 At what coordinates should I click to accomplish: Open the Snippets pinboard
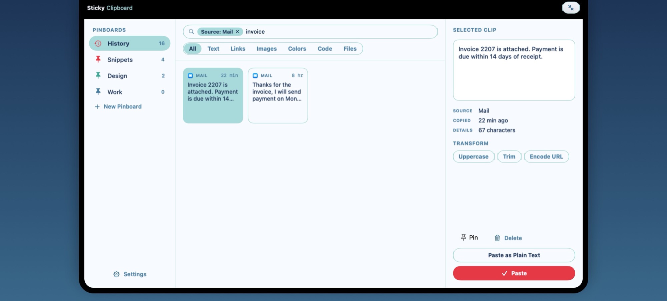pos(130,59)
